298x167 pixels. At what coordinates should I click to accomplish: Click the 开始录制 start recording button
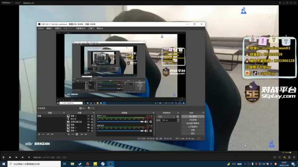point(193,120)
